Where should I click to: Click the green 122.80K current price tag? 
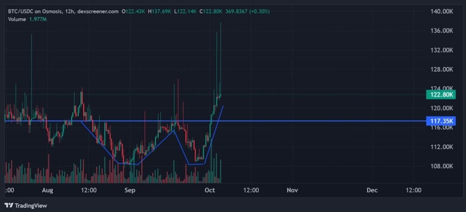(x=440, y=94)
